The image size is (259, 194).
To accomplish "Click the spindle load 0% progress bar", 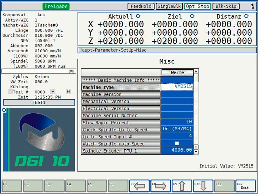I will (39, 71).
